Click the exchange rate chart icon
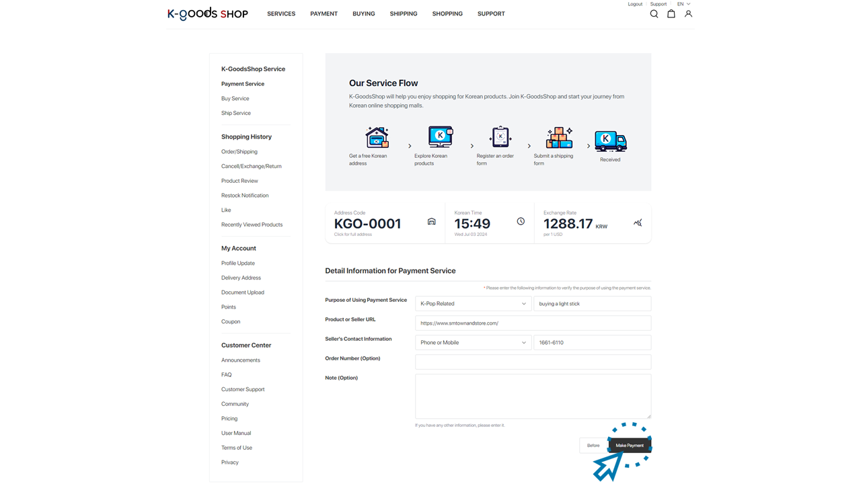The width and height of the screenshot is (861, 484). tap(638, 223)
